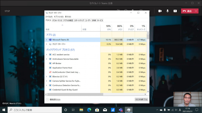Screen dimensions: 202x113
Task: Open the Windows Start menu
Action: (4, 110)
